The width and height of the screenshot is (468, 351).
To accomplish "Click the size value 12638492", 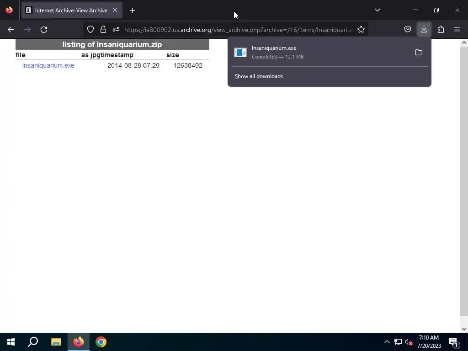I will (x=188, y=65).
